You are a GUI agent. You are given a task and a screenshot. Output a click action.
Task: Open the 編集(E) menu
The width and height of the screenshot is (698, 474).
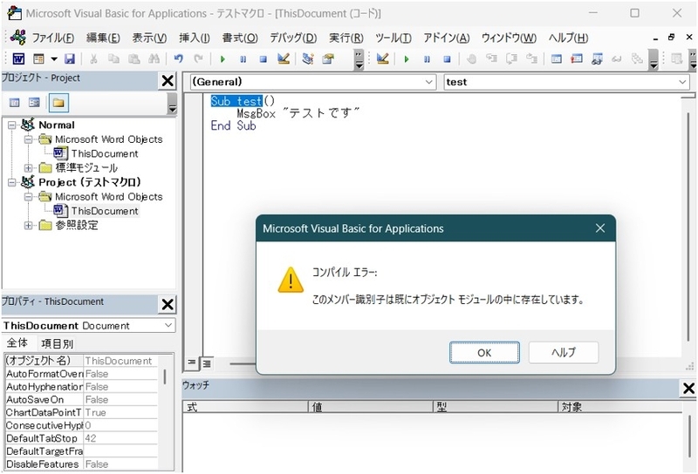pyautogui.click(x=103, y=37)
